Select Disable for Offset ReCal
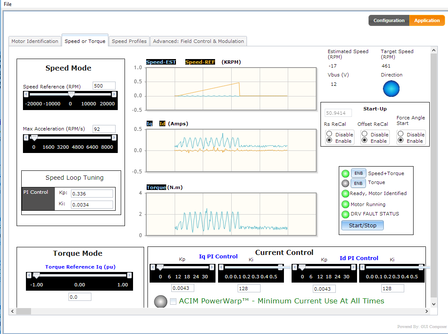Viewport: 448px width, 334px height. coord(365,134)
